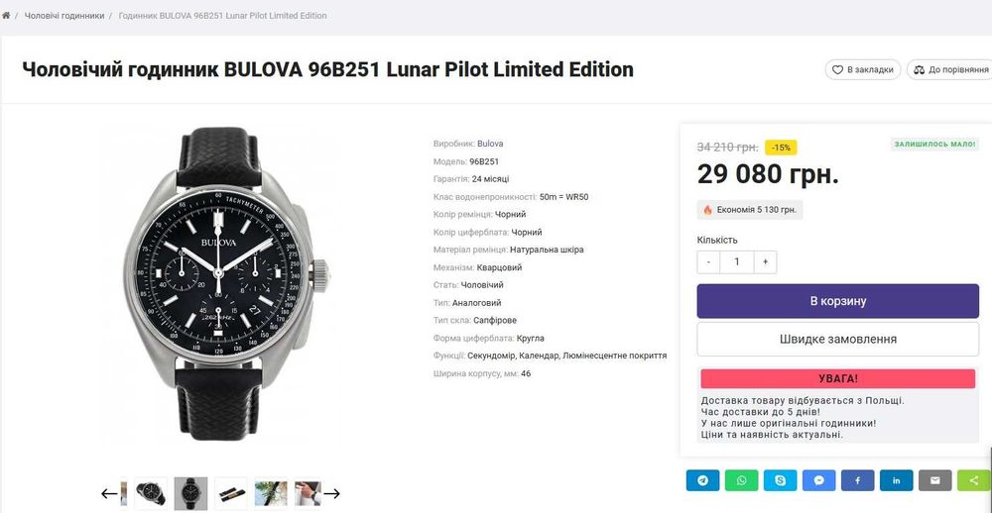Share product via Facebook Messenger
992x513 pixels.
819,480
